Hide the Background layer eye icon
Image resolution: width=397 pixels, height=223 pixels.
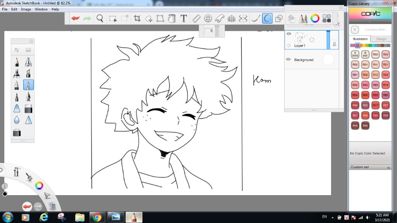[x=288, y=59]
